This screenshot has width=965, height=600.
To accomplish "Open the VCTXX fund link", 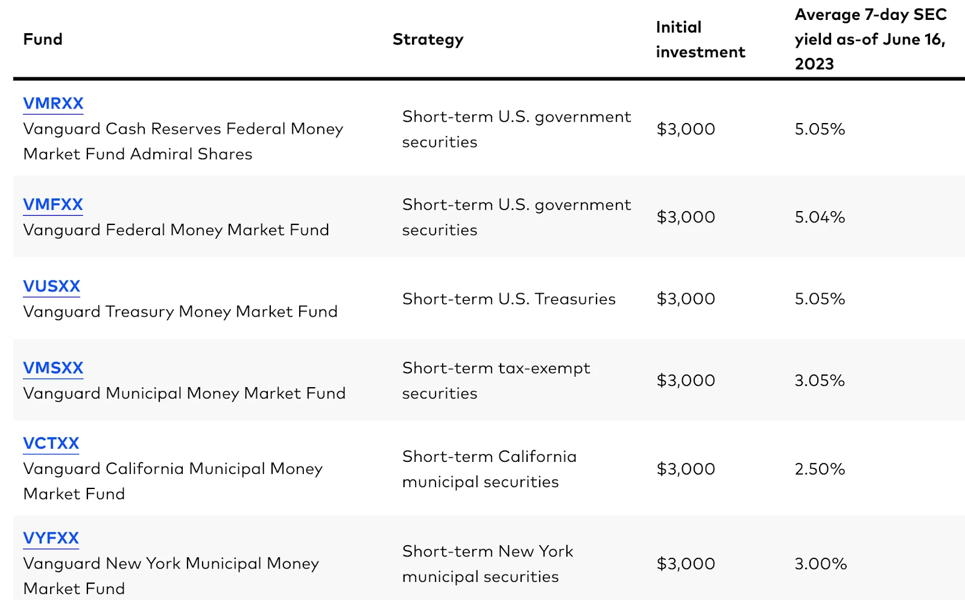I will click(51, 444).
